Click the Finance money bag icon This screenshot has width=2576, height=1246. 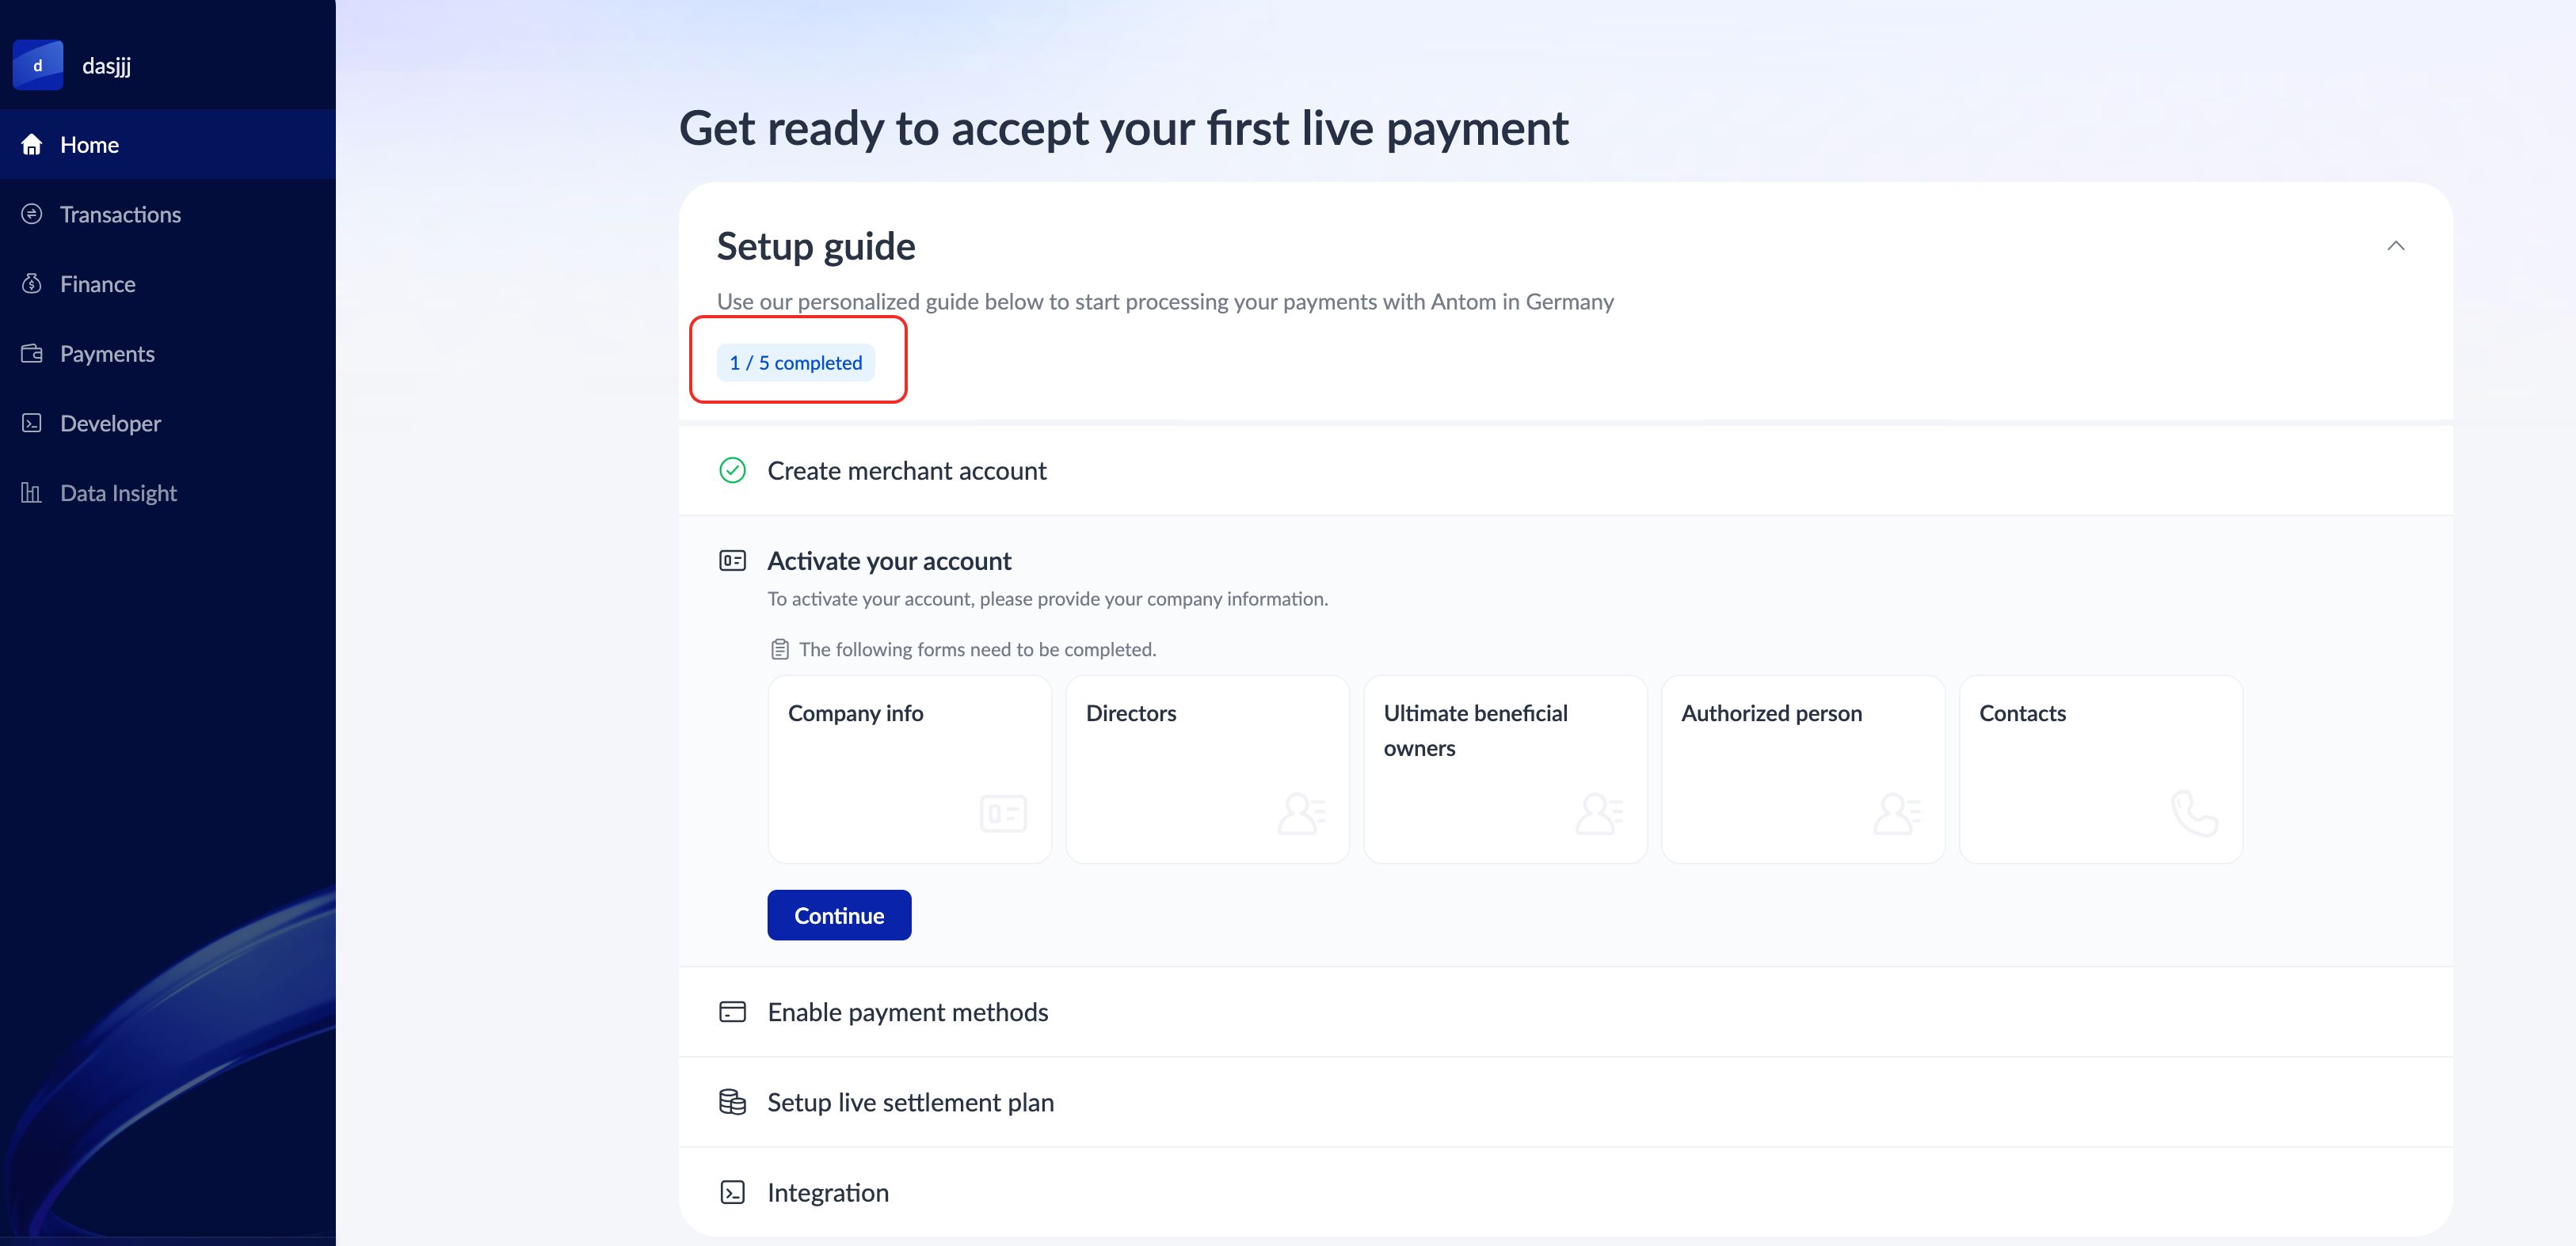coord(32,283)
